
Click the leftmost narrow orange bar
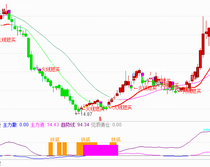pos(50,149)
